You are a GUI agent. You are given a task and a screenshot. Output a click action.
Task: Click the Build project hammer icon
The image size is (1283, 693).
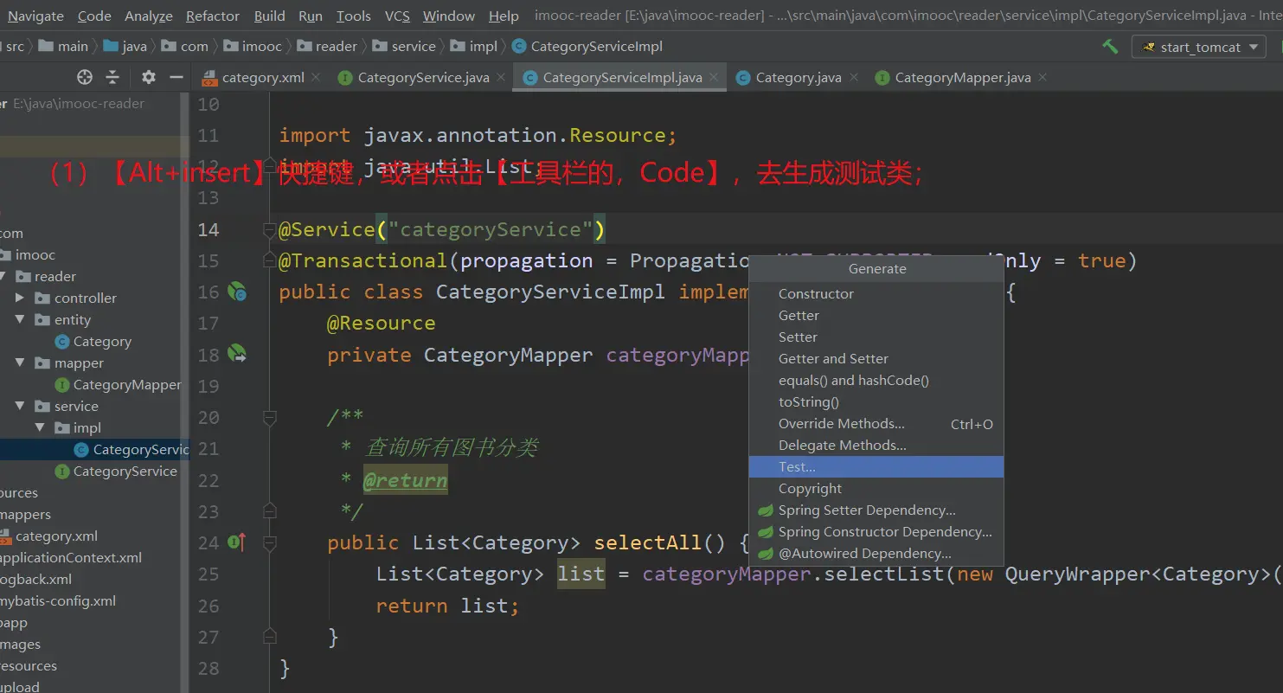[x=1110, y=47]
